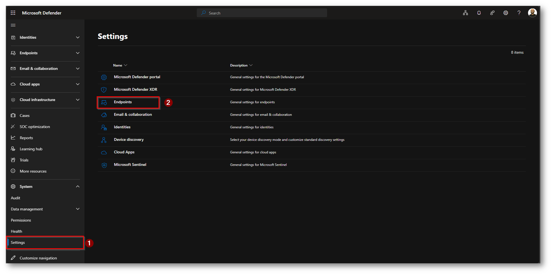This screenshot has height=275, width=552.
Task: Click the Email & collaboration envelope icon
Action: pyautogui.click(x=13, y=68)
